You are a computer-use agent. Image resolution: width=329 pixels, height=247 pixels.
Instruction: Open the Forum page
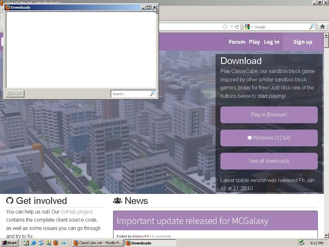pos(237,42)
